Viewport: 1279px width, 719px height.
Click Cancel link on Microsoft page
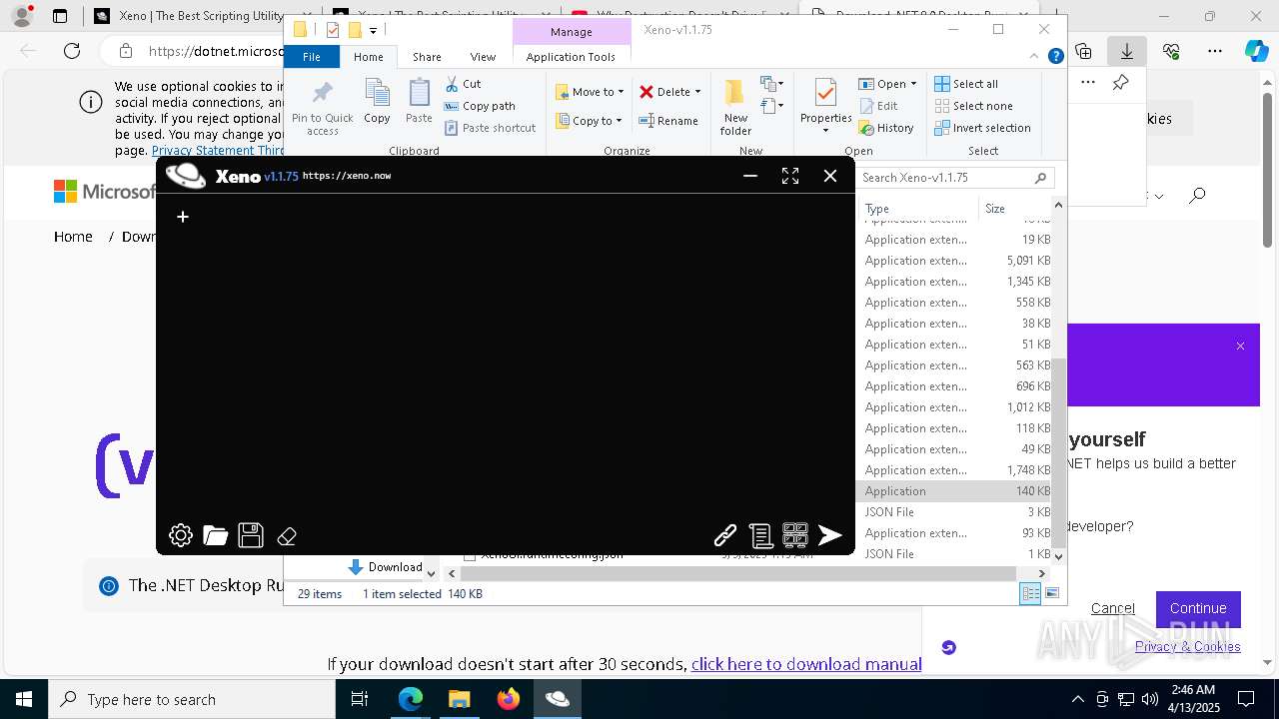coord(1112,608)
